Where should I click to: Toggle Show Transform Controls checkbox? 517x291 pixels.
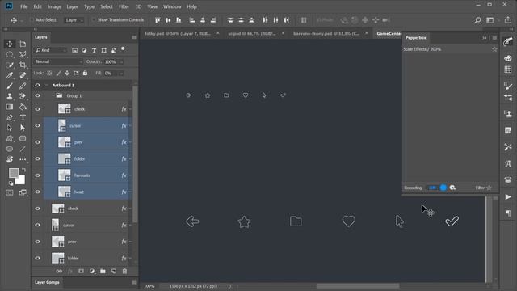point(94,19)
